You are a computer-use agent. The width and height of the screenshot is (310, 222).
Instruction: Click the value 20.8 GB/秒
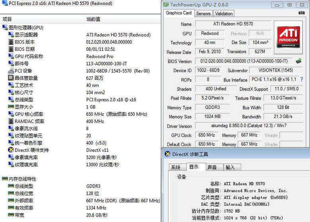tap(97, 215)
